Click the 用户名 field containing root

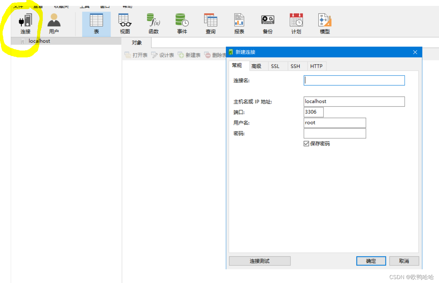coord(335,123)
